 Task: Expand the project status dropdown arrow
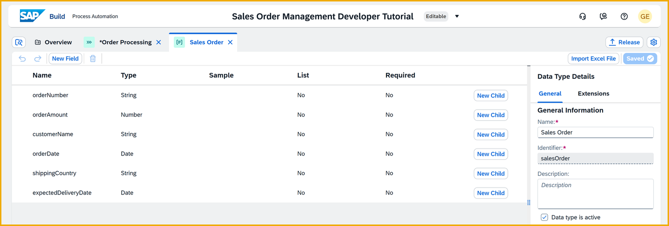point(457,16)
